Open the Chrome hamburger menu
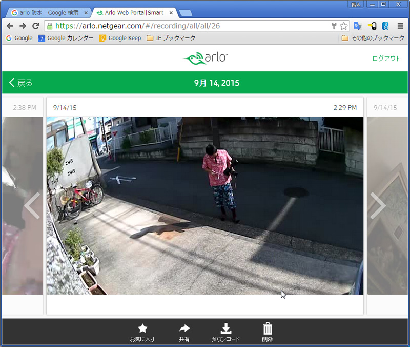The image size is (410, 347). click(400, 26)
